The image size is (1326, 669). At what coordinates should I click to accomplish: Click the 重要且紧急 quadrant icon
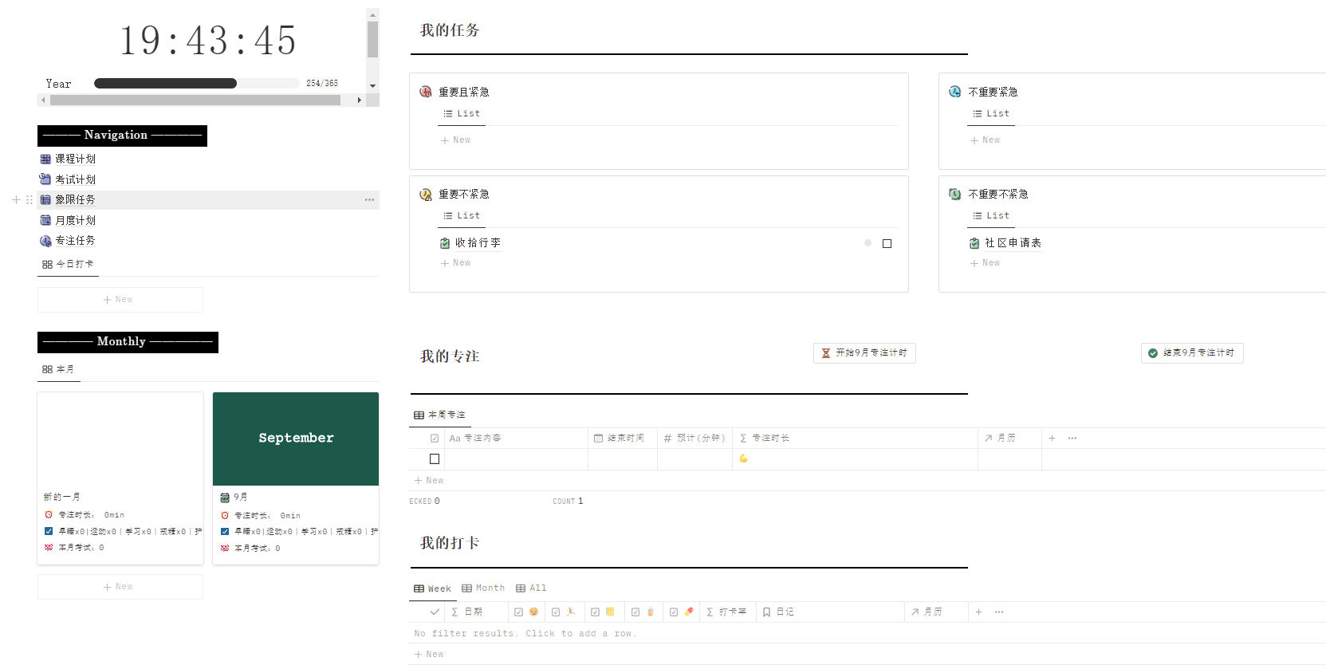pyautogui.click(x=426, y=92)
